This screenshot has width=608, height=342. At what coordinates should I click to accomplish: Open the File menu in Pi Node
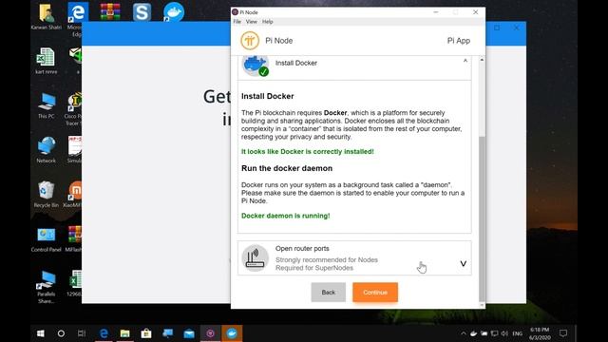[237, 22]
